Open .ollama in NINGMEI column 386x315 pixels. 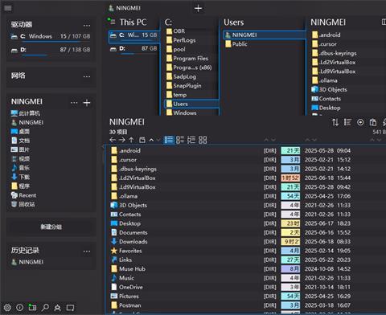pyautogui.click(x=328, y=80)
